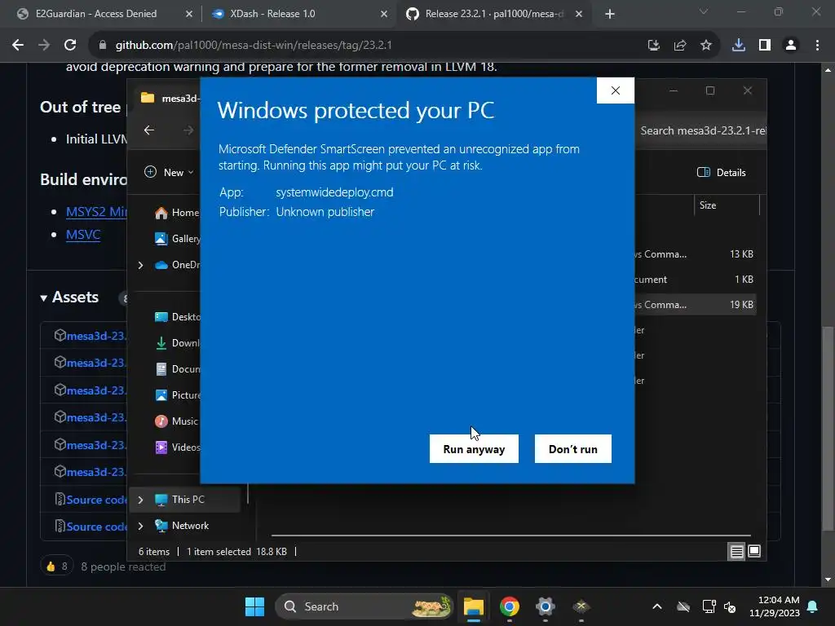Open Chrome from the taskbar
This screenshot has width=835, height=626.
[509, 606]
